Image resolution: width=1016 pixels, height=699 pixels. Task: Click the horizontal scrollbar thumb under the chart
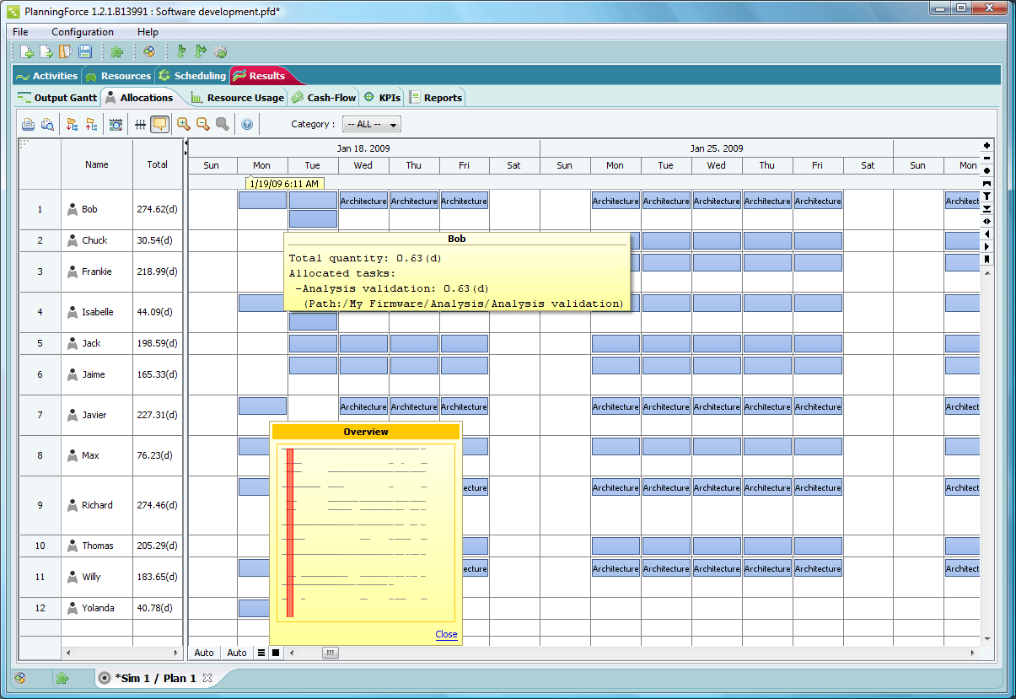(x=331, y=653)
